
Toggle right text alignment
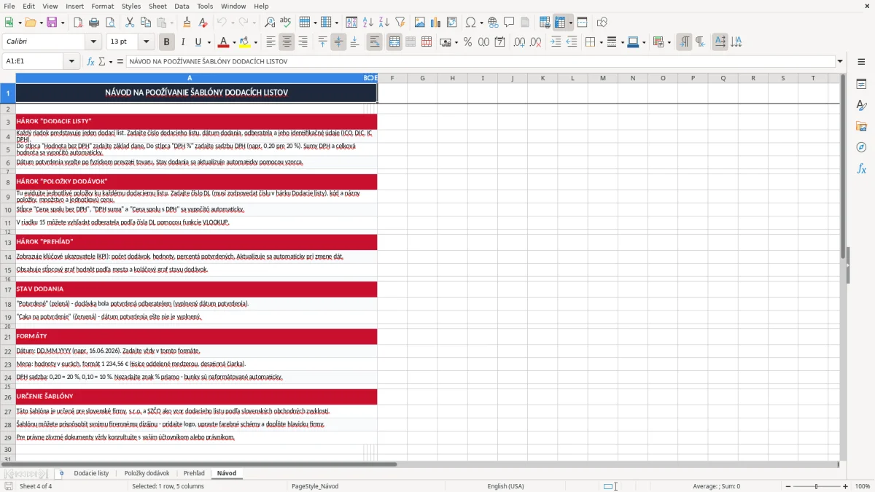tap(303, 42)
